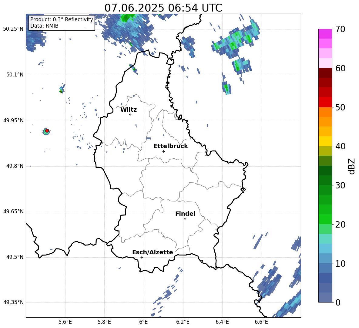The image size is (359, 328).
Task: Click the red dot radar marker
Action: click(x=47, y=131)
